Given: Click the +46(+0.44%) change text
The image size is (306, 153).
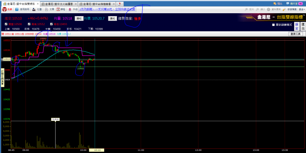Looking at the screenshot, I should click(x=38, y=19).
